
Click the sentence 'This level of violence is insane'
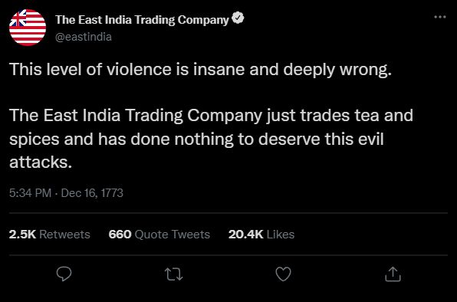pos(127,69)
